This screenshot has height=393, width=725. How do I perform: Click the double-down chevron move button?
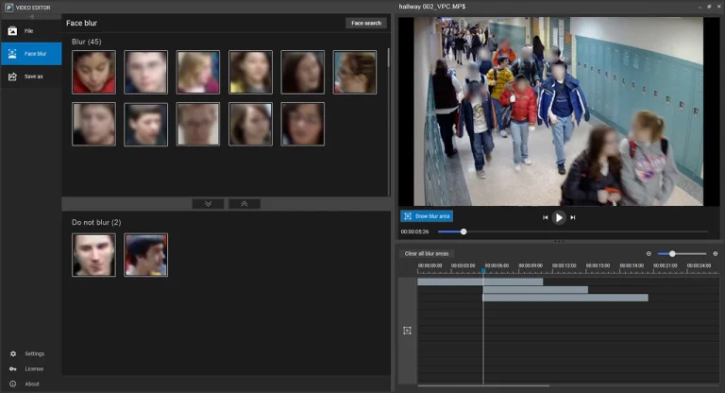coord(208,203)
